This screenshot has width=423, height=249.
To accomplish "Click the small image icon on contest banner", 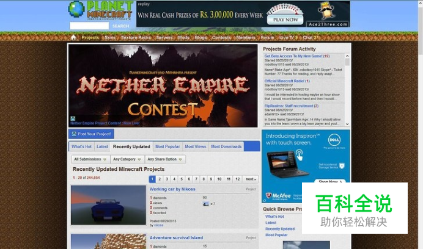I will pyautogui.click(x=73, y=118).
